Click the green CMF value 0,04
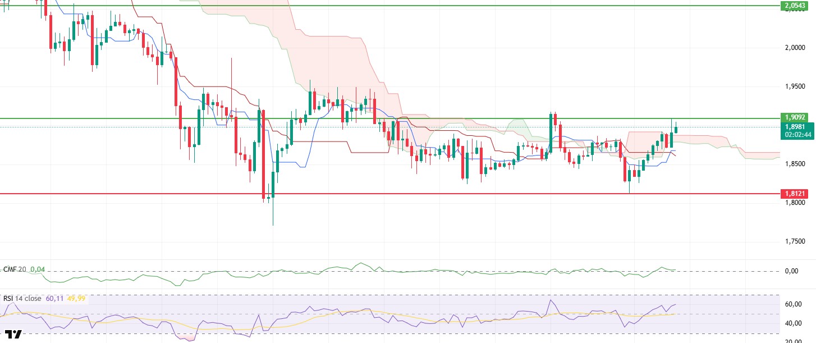This screenshot has height=343, width=816. tap(38, 269)
